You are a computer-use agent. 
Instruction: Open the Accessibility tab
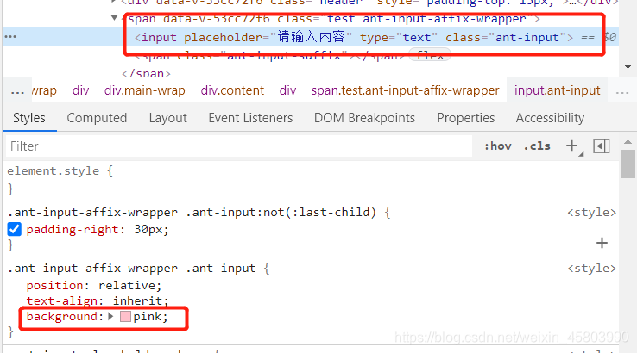(550, 118)
